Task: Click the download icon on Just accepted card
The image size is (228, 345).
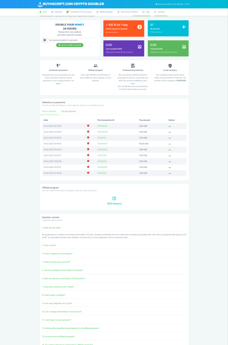Action: pyautogui.click(x=139, y=47)
